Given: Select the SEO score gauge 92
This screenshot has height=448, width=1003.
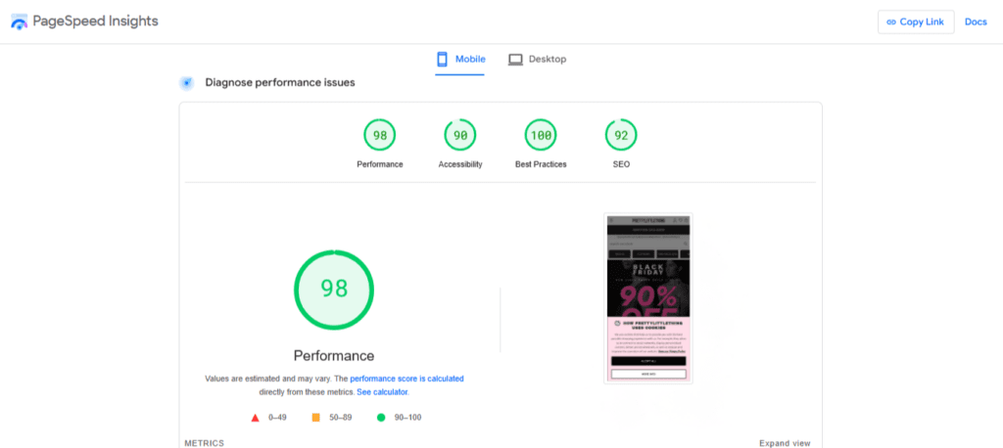Looking at the screenshot, I should [x=621, y=135].
